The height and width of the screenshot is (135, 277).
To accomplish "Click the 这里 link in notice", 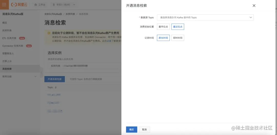I will click(x=109, y=41).
